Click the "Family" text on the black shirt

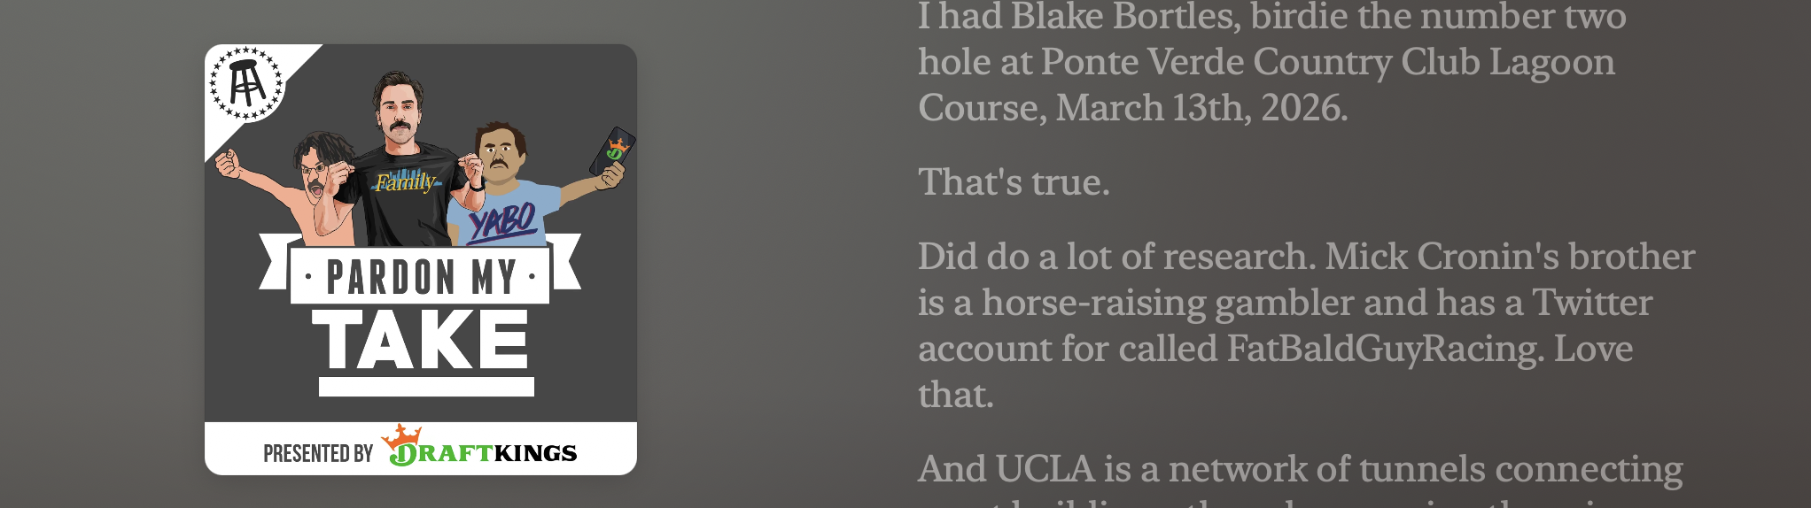point(406,183)
